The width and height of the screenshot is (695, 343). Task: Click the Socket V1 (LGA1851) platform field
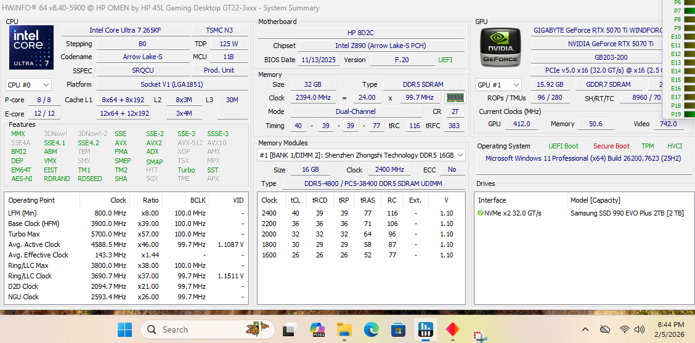pos(171,84)
